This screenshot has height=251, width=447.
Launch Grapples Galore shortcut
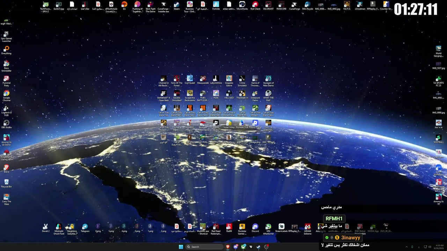coord(229,81)
